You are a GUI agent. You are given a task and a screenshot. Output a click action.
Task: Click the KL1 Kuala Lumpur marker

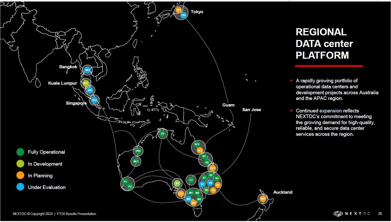(86, 83)
